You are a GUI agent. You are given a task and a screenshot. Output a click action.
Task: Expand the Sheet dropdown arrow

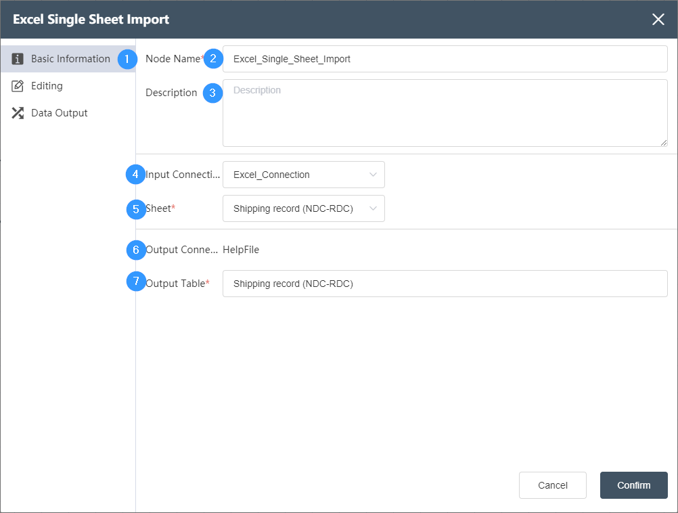(373, 208)
